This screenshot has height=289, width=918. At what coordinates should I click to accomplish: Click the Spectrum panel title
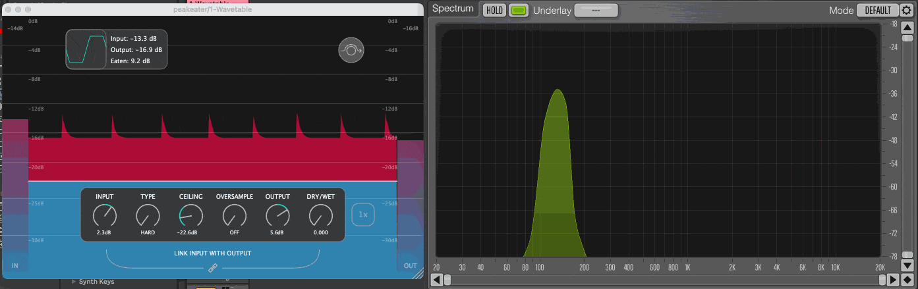453,9
